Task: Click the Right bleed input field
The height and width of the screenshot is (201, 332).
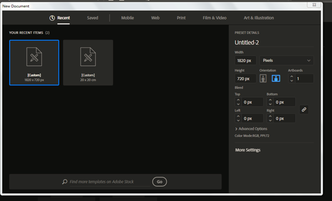Action: [284, 118]
